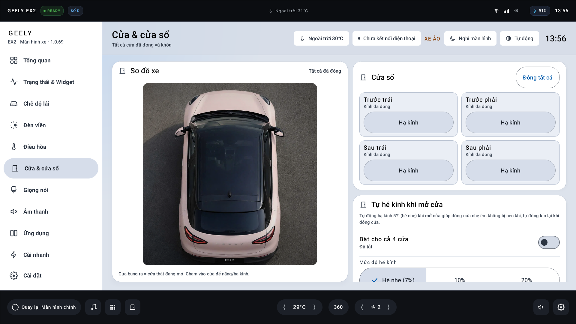Screen dimensions: 576x324
Task: Lower fan speed with left chevron
Action: coord(362,307)
